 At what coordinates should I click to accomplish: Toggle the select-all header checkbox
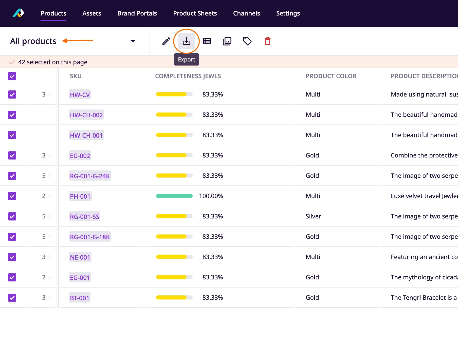coord(12,76)
